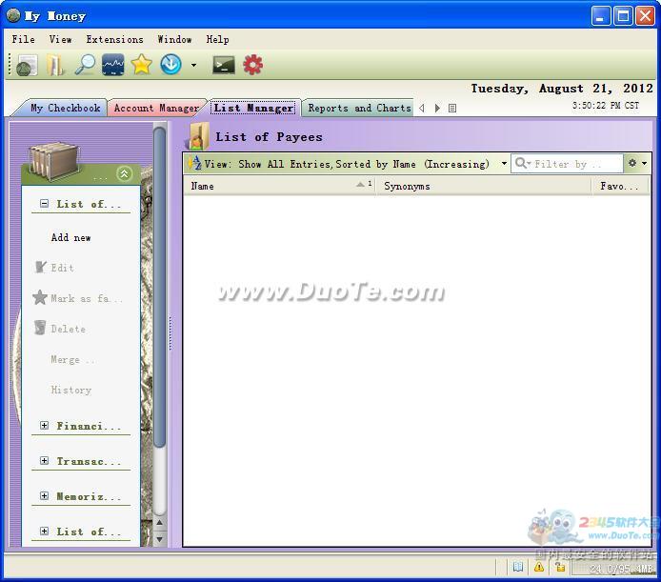Switch to Reports and Charts tab
The image size is (661, 582).
[359, 108]
